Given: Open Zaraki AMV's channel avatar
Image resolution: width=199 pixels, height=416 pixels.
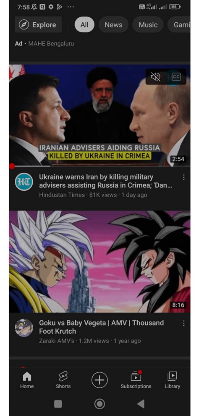Looking at the screenshot, I should pos(24,327).
